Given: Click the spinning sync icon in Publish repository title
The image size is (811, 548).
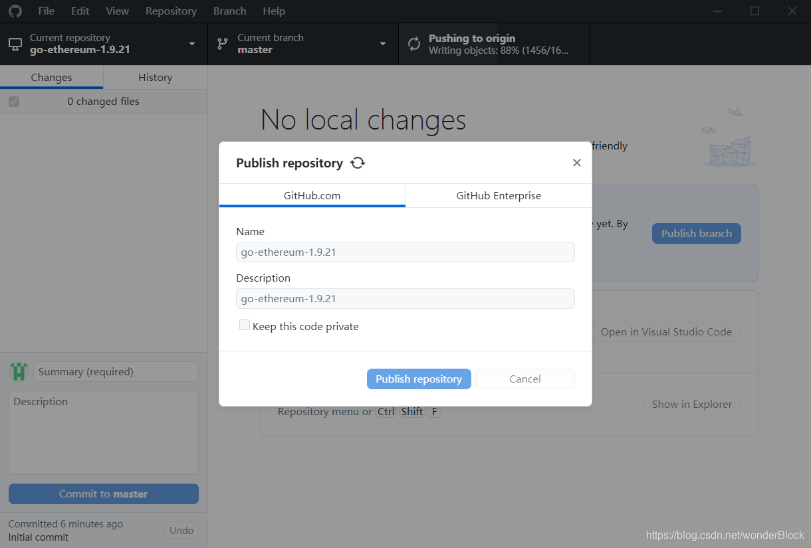Looking at the screenshot, I should click(x=358, y=163).
